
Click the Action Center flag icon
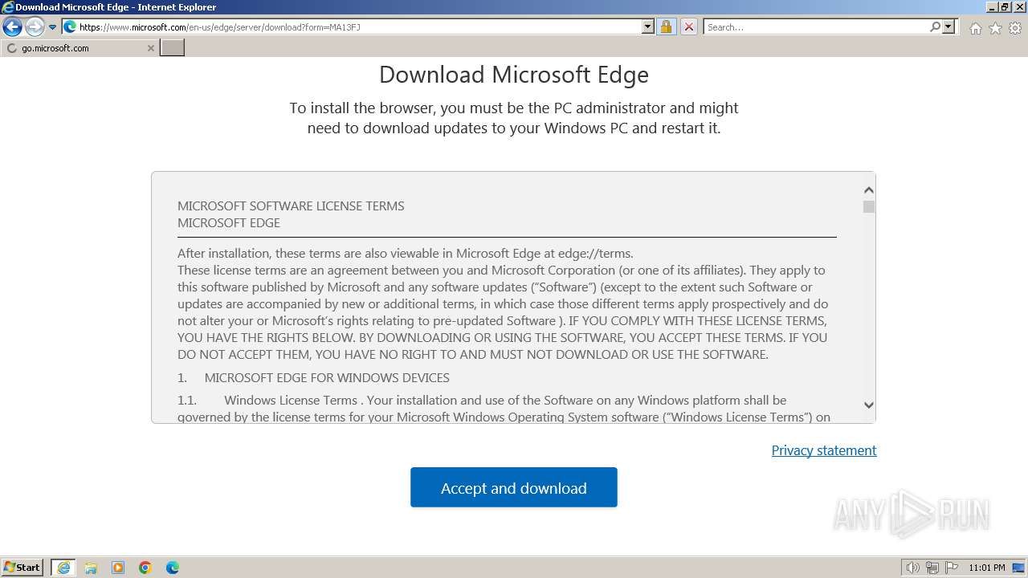(952, 568)
